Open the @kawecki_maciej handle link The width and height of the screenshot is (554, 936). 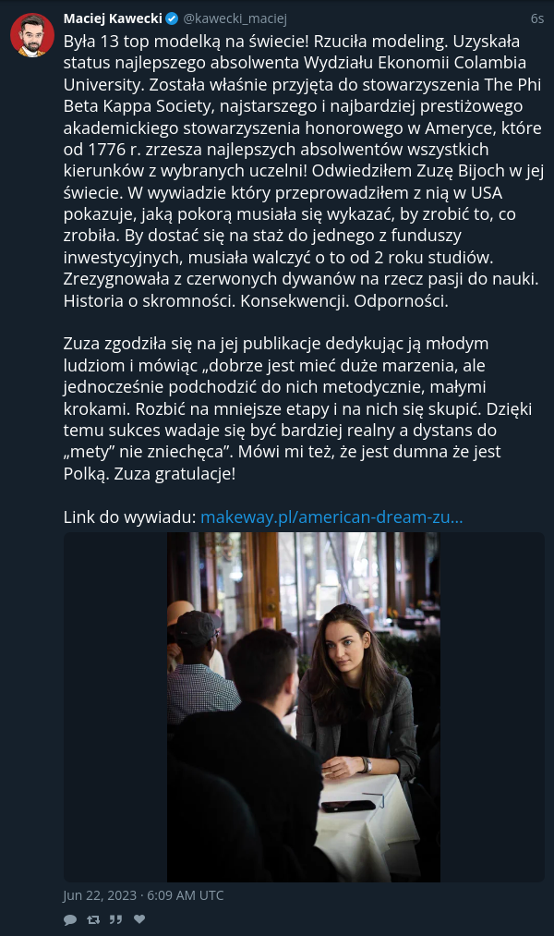[235, 19]
